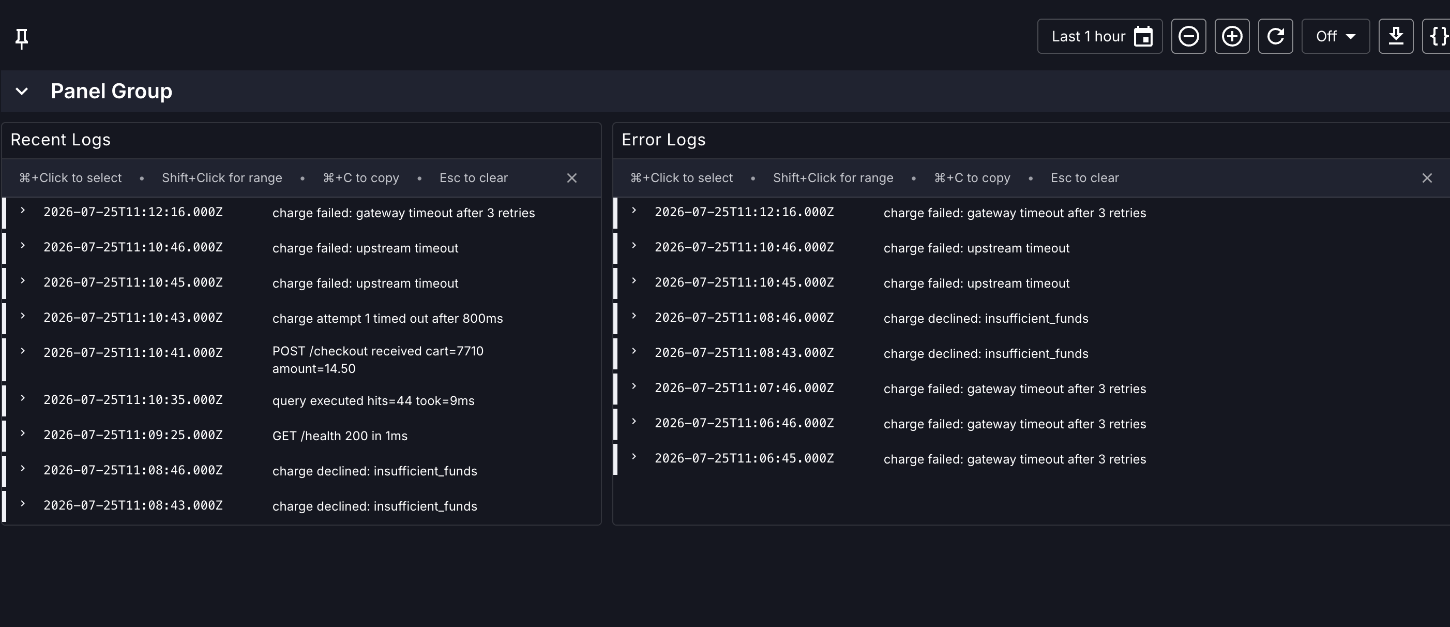The image size is (1450, 627).
Task: Click Recent Logs 'upstream timeout' message at 11:10:46
Action: (x=365, y=248)
